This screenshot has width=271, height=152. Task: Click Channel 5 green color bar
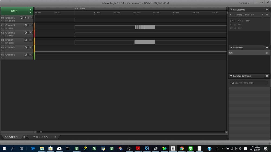tap(34, 56)
